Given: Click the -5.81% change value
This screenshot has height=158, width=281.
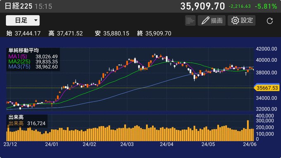Looking at the screenshot, I should tap(266, 7).
